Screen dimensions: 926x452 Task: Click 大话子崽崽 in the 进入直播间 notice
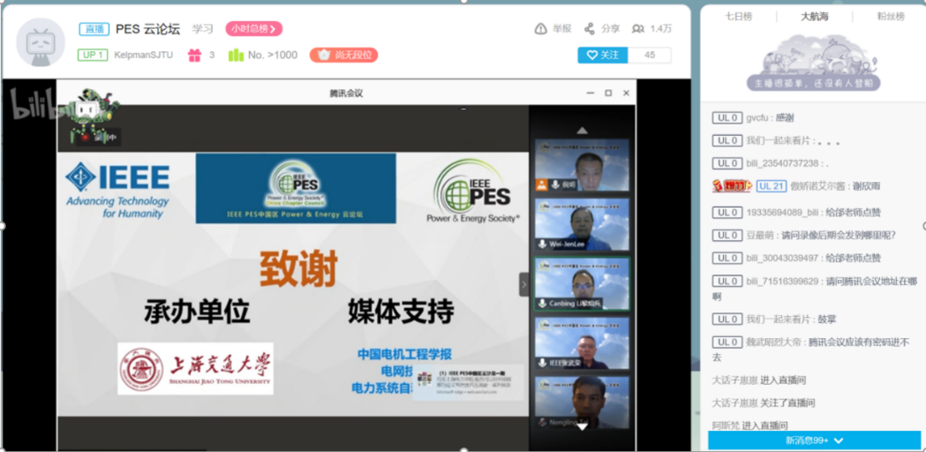(x=734, y=380)
